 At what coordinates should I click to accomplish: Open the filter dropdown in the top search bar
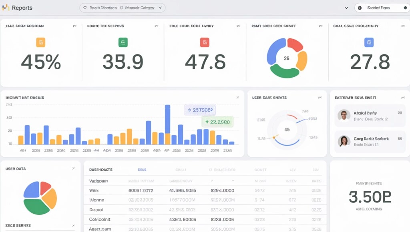[159, 7]
